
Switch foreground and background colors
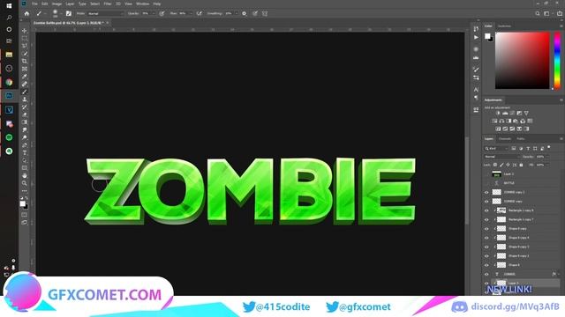(26, 198)
